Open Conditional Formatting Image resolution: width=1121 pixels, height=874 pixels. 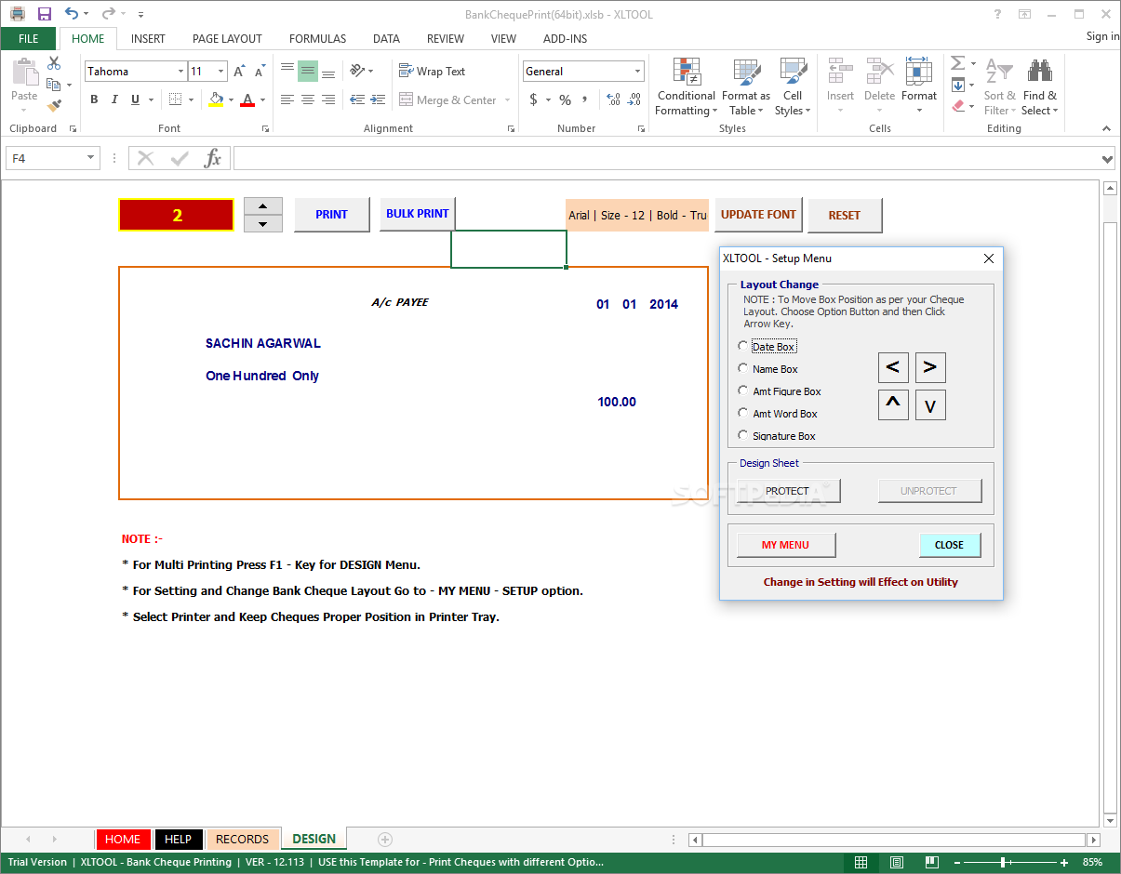[x=686, y=87]
